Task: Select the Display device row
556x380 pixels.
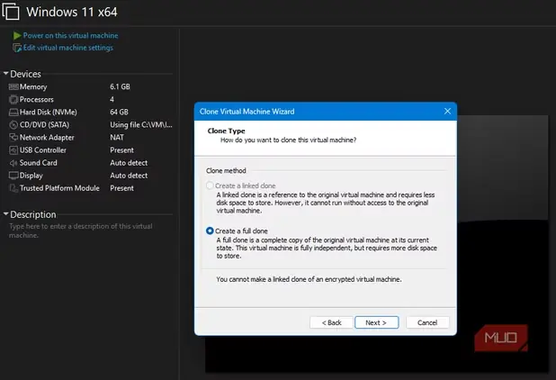Action: click(x=91, y=176)
